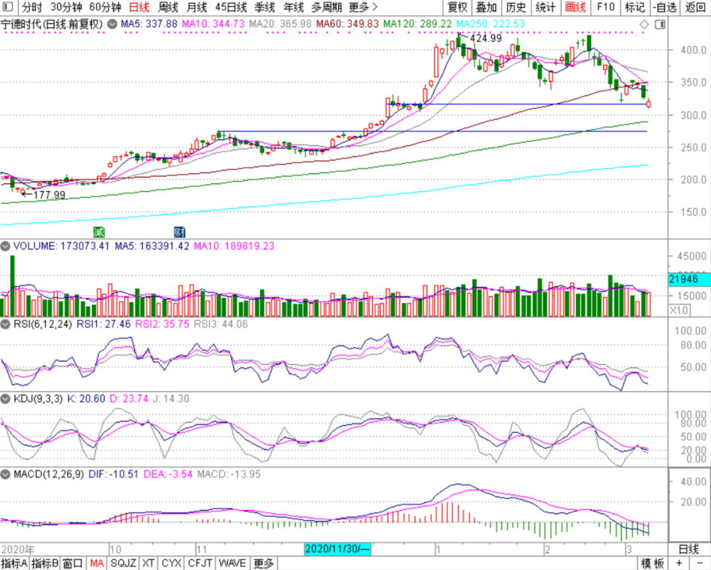Zoom in with the + button

679,563
